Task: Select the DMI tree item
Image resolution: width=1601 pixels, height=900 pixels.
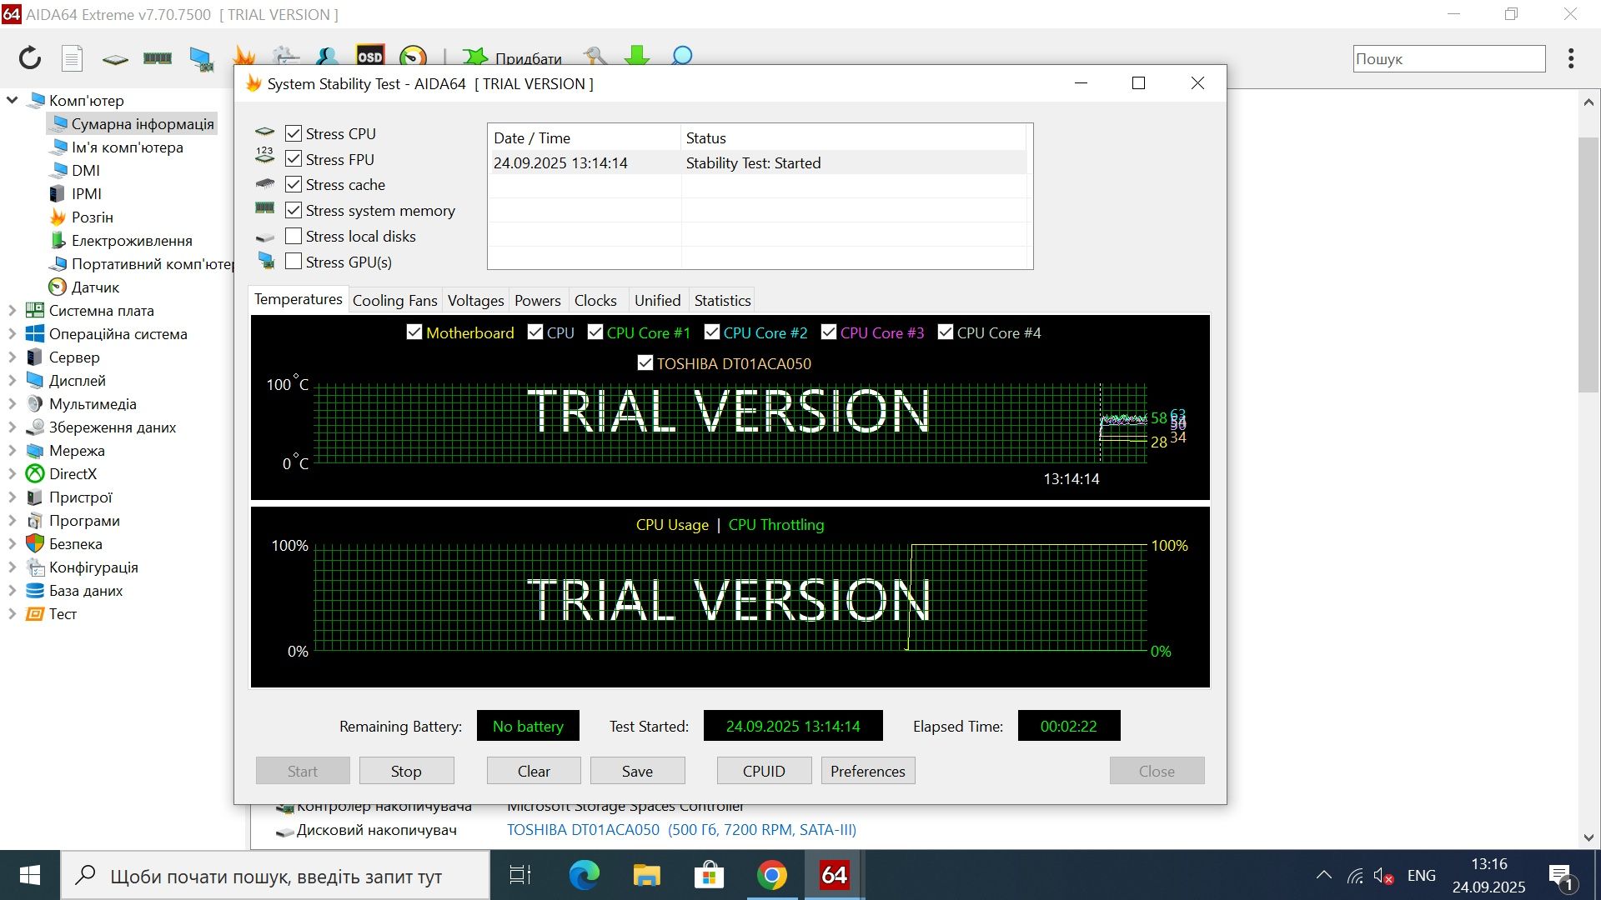Action: point(85,170)
